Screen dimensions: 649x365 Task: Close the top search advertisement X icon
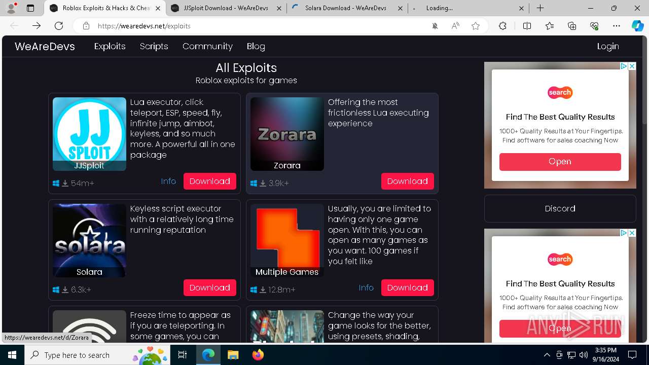click(632, 66)
